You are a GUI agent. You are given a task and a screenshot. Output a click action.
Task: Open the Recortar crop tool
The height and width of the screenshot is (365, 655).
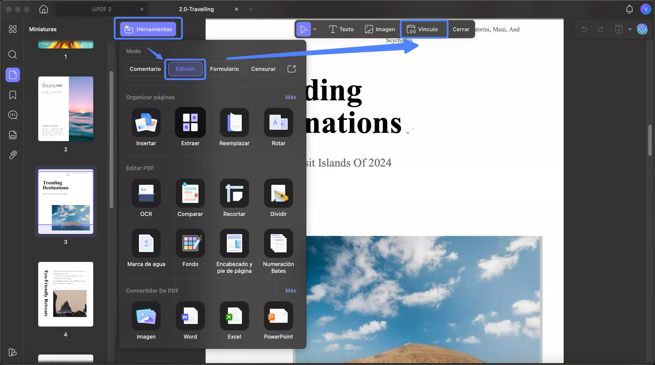pyautogui.click(x=234, y=198)
